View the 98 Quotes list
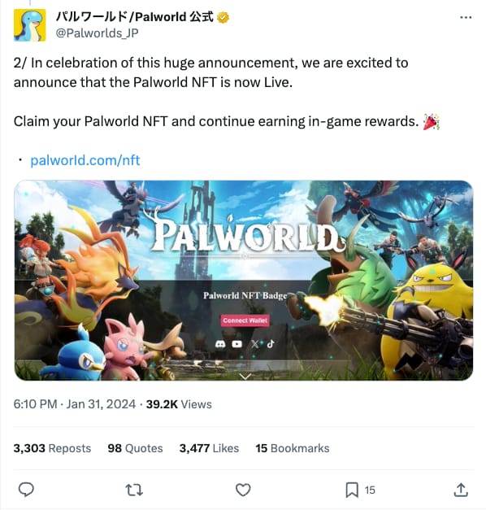 [135, 448]
